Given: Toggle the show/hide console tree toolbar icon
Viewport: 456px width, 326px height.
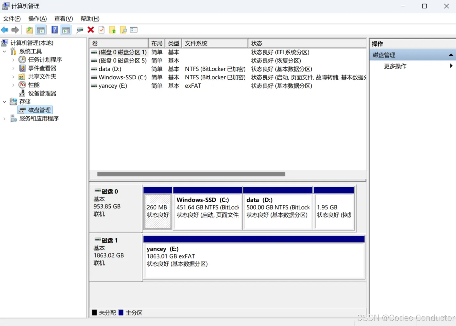Looking at the screenshot, I should point(41,30).
